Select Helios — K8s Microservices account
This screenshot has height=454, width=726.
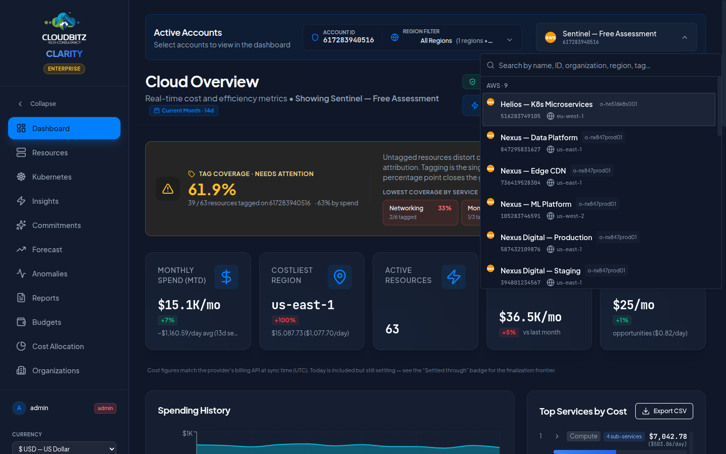(599, 109)
